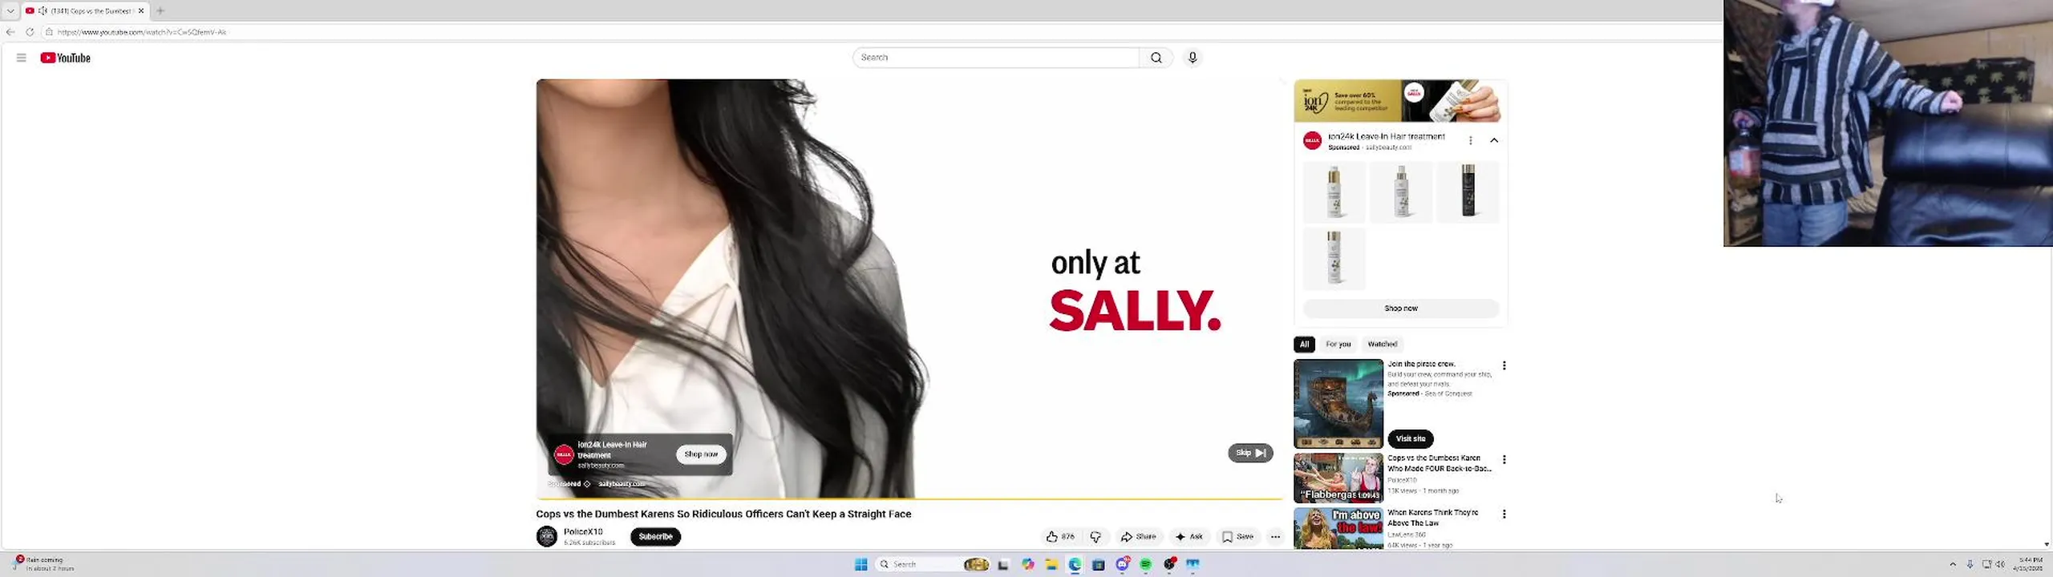Click Shop now under product panel

[1400, 309]
